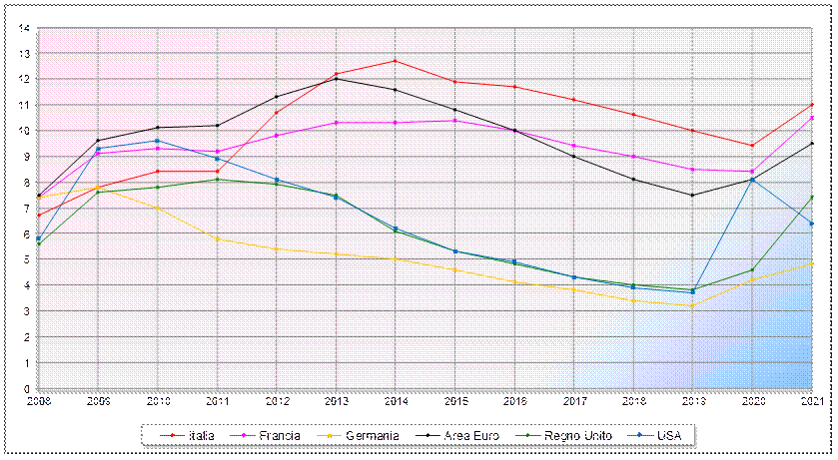The image size is (838, 460).
Task: Select Area Euro black data point at 2021
Action: [x=812, y=144]
